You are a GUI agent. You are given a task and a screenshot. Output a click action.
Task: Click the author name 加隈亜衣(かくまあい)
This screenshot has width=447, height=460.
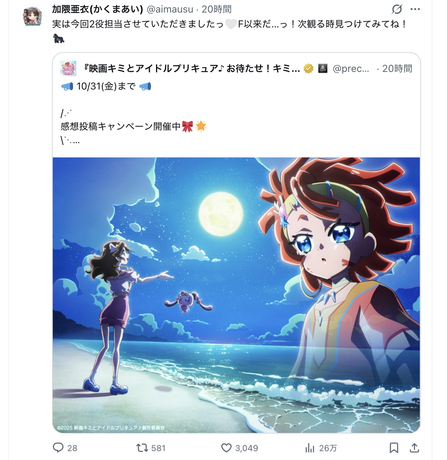click(98, 9)
